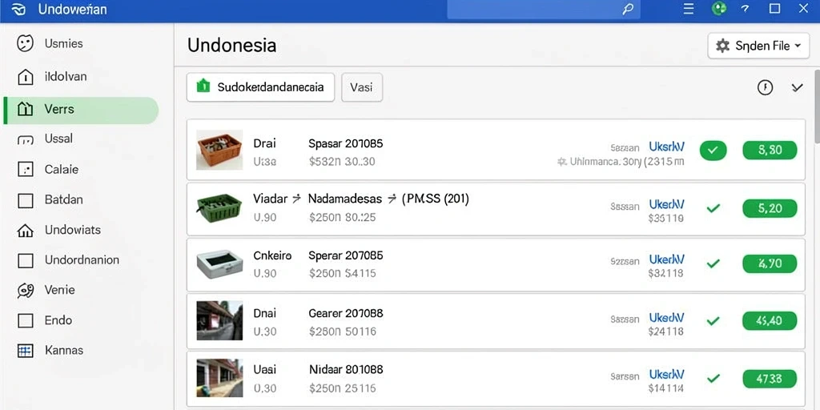Click the Vasi button
The image size is (820, 410).
(362, 87)
